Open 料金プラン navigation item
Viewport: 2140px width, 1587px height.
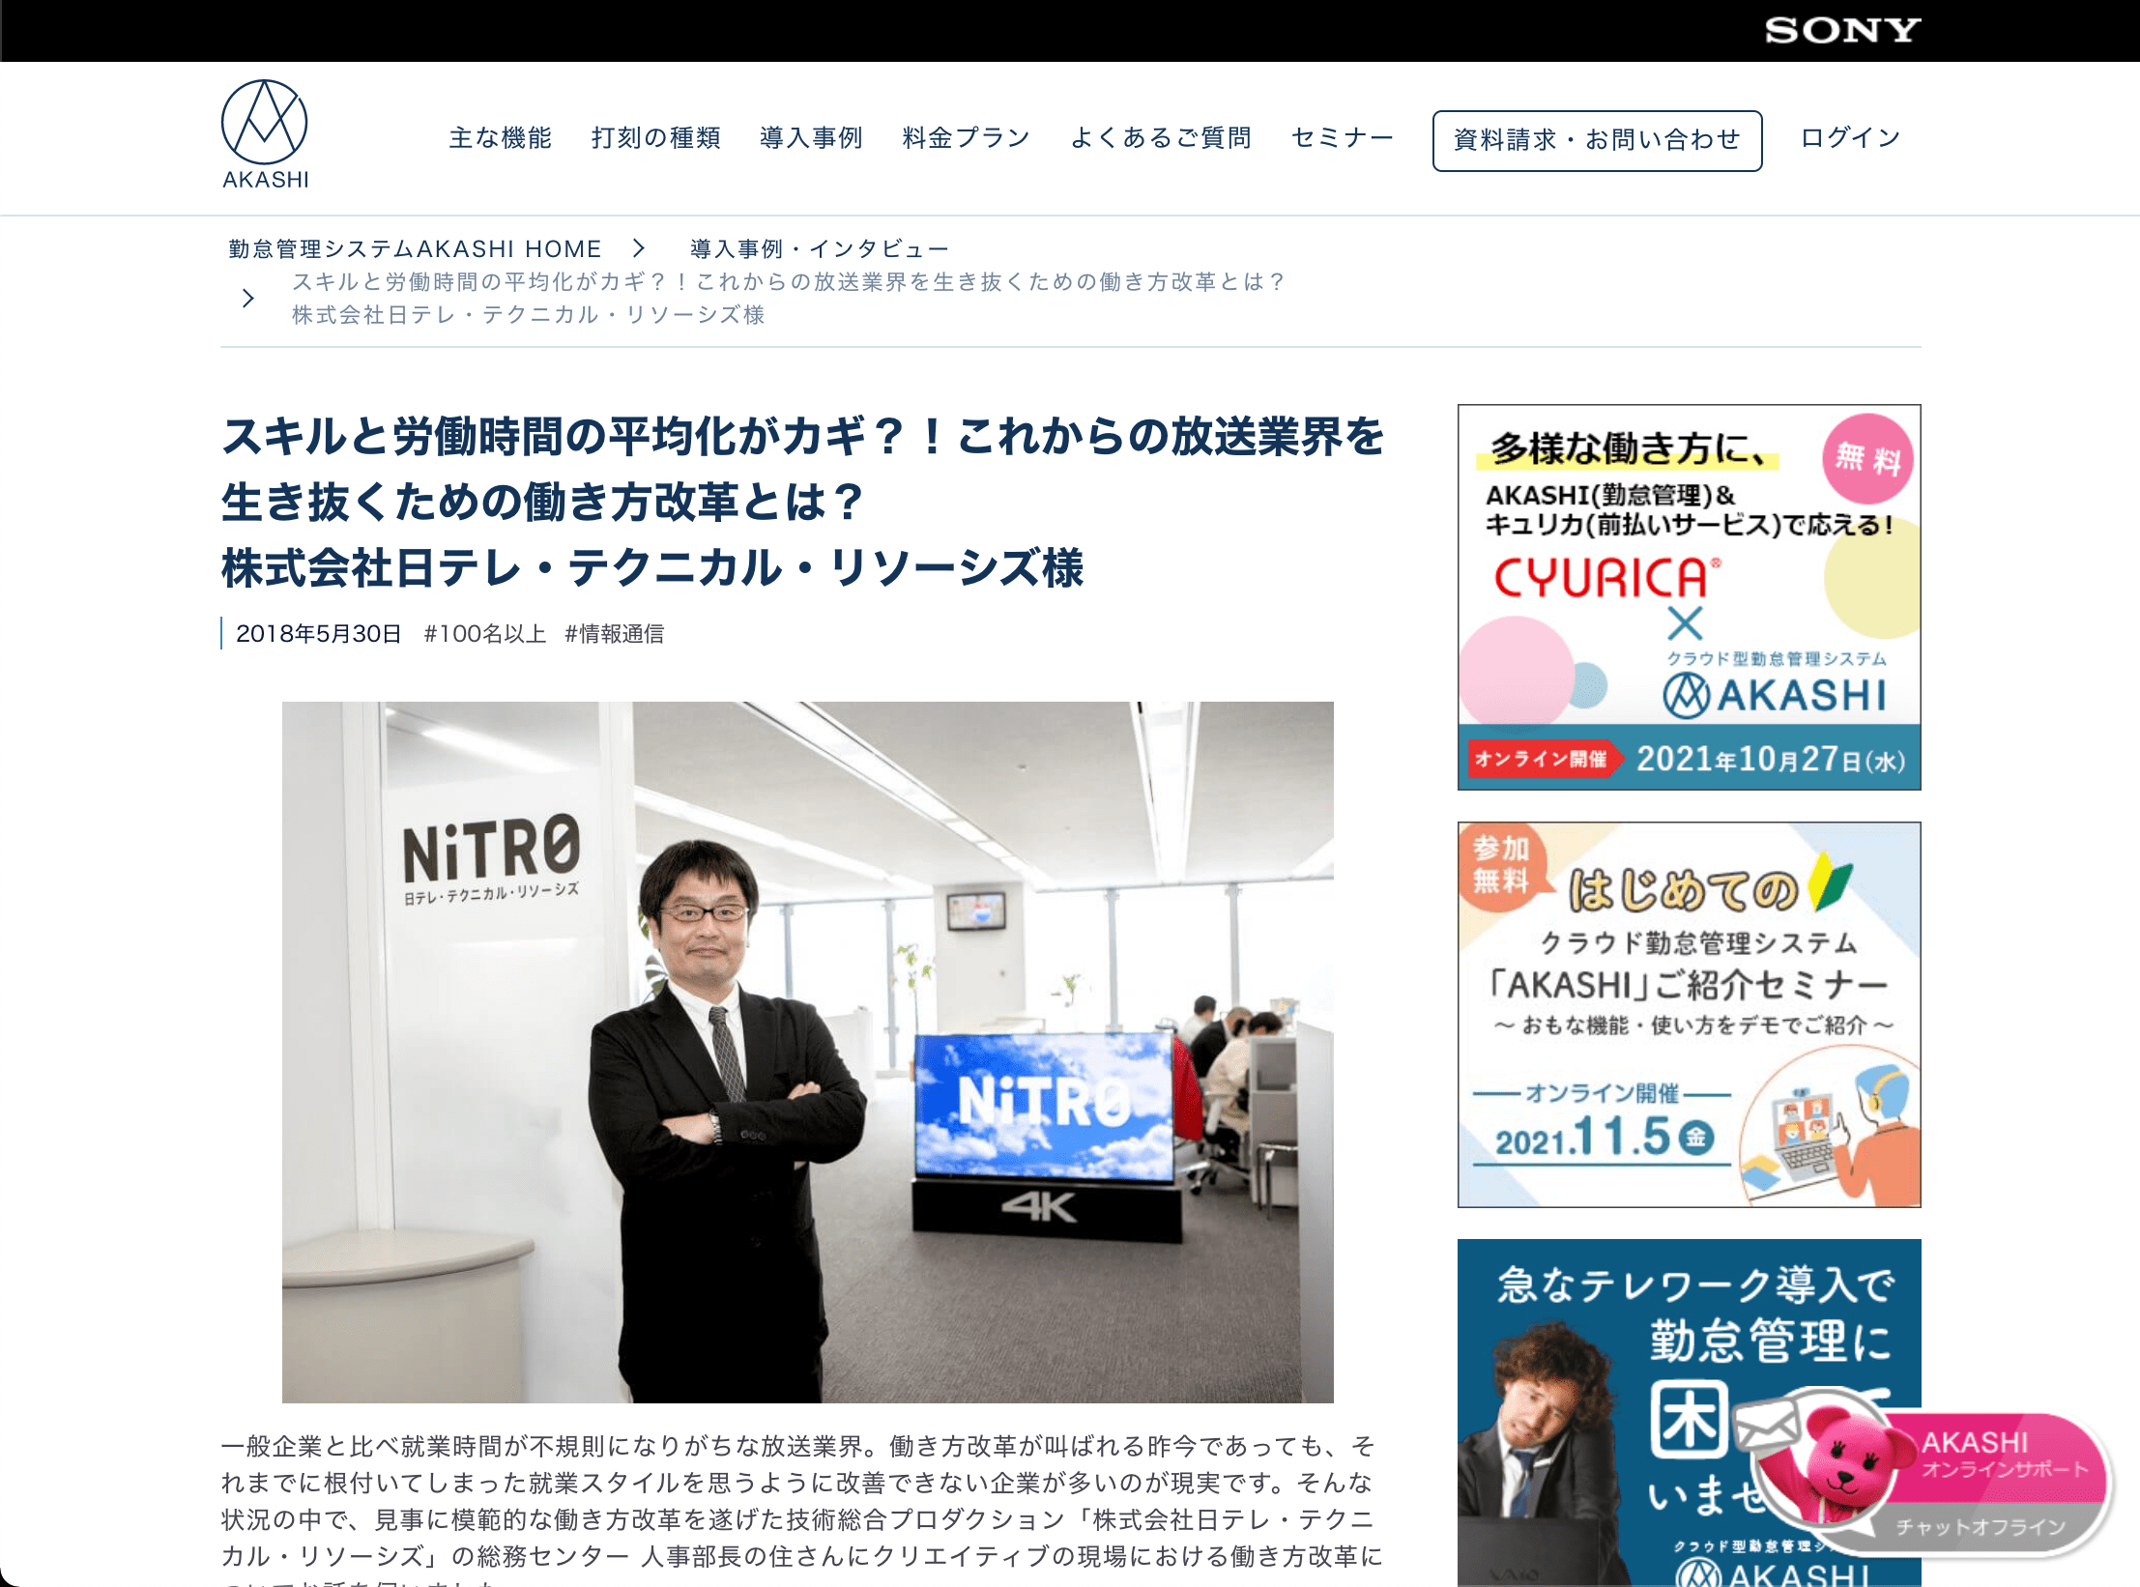pos(966,138)
